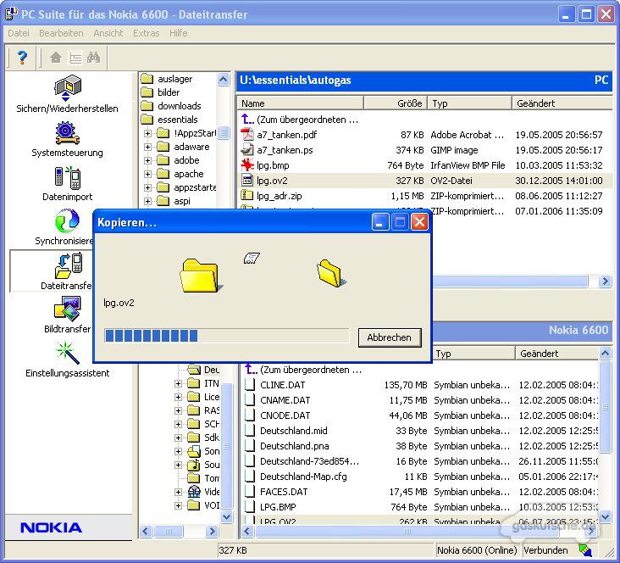This screenshot has width=620, height=563.
Task: Click the connection status icon in status bar
Action: (584, 550)
